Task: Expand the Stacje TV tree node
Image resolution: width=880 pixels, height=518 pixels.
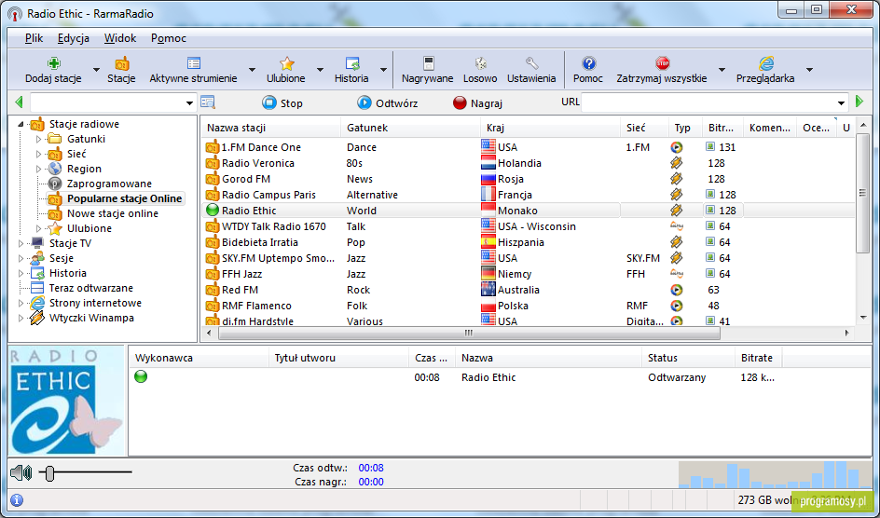Action: tap(21, 243)
